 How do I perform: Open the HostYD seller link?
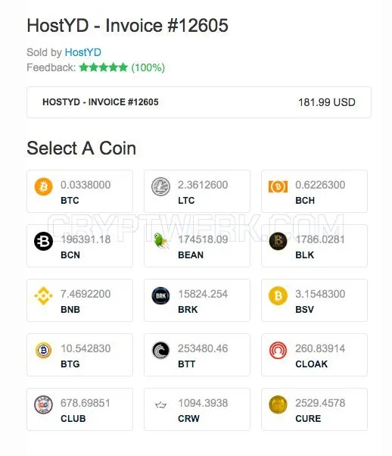(x=82, y=52)
